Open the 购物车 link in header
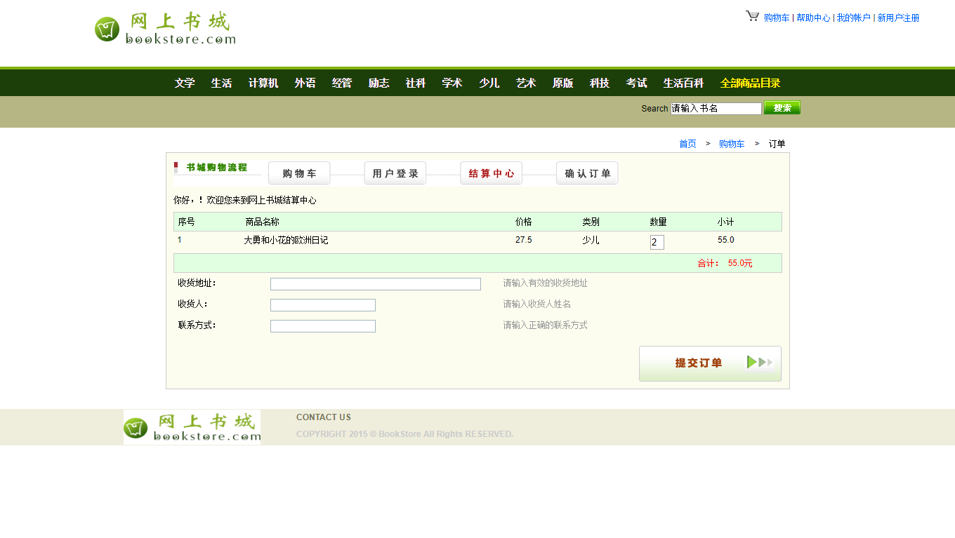955x538 pixels. 777,18
